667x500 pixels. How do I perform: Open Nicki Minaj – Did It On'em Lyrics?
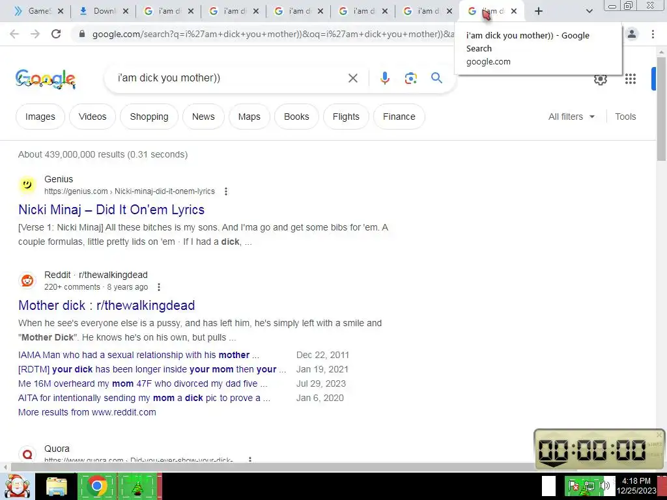(x=111, y=210)
